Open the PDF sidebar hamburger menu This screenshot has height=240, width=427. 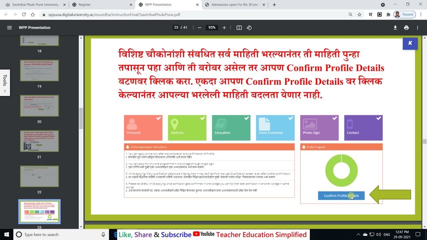[9, 28]
